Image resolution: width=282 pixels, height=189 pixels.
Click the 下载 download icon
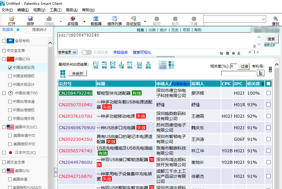(121, 65)
